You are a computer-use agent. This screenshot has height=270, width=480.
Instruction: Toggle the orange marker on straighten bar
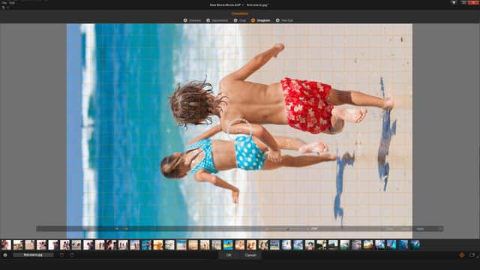126,229
